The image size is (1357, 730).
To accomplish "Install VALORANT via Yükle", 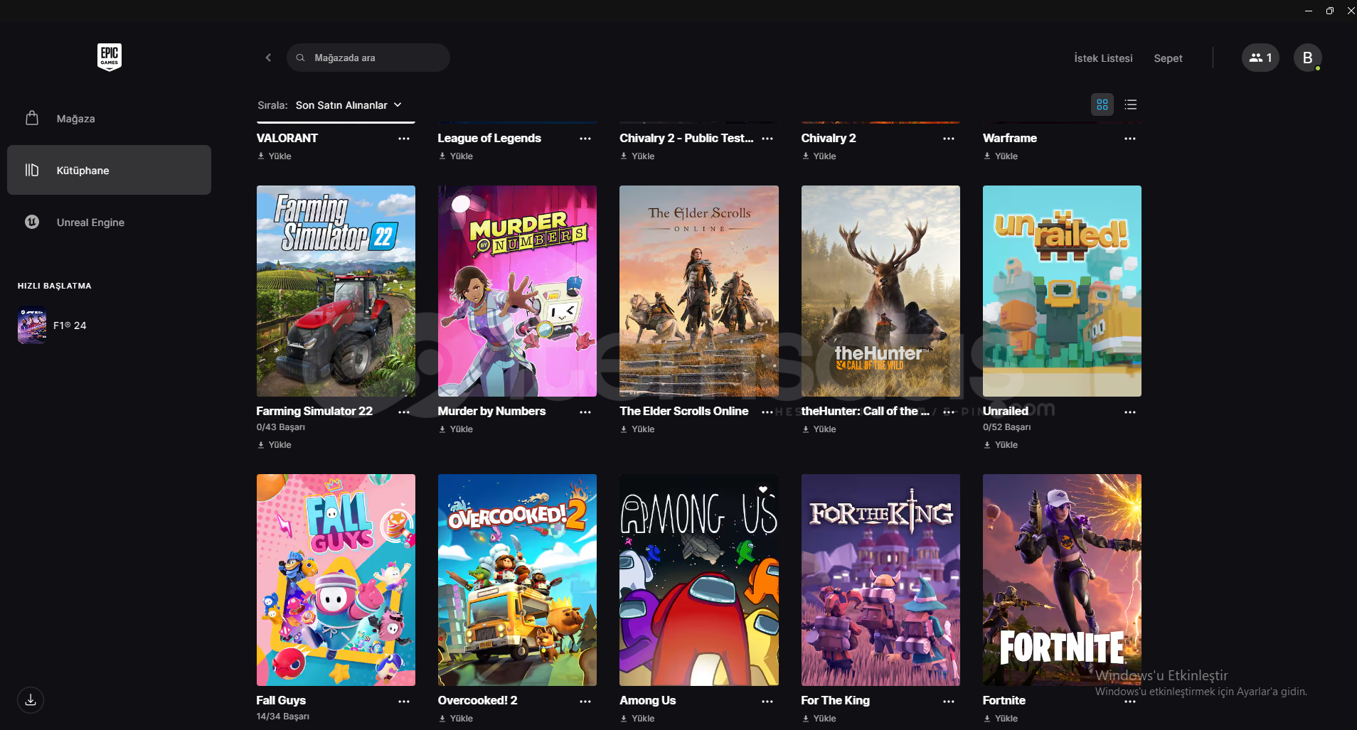I will 275,156.
